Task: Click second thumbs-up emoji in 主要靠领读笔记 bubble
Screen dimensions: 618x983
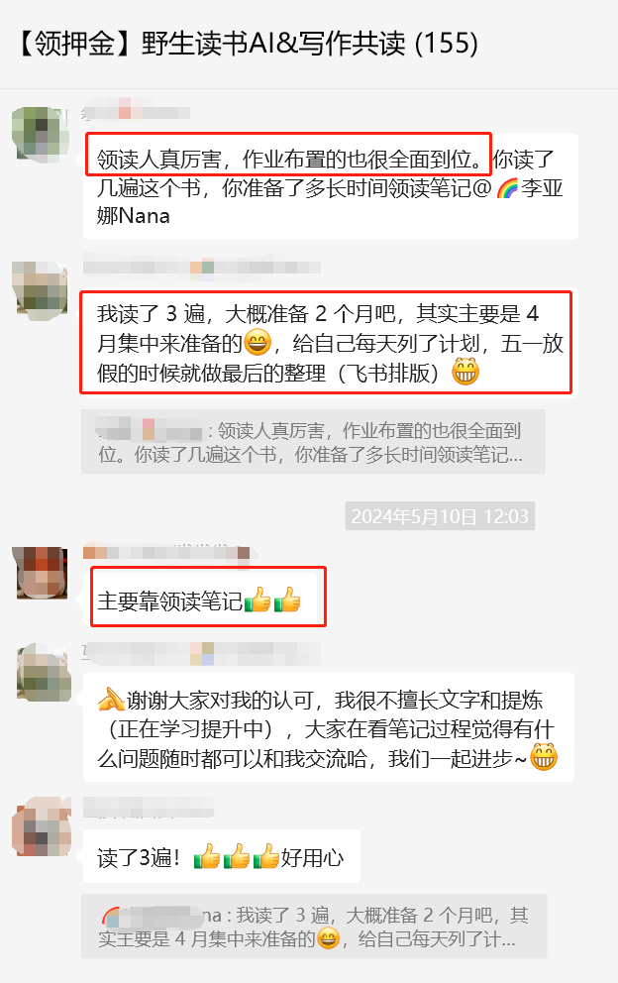Action: (287, 600)
